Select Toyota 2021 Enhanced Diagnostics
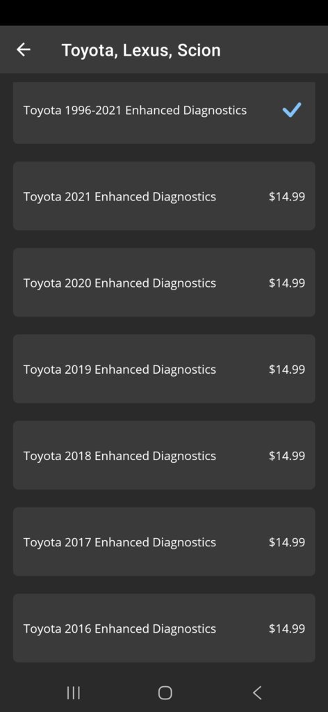328x712 pixels. tap(164, 196)
